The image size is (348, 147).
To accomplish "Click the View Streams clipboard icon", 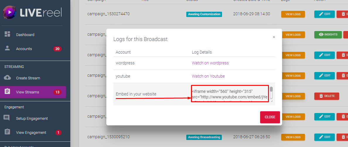I will click(7, 92).
